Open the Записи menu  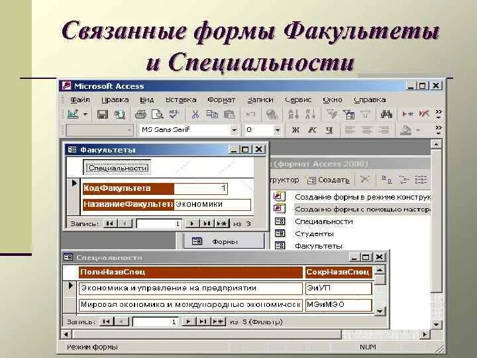tap(260, 99)
